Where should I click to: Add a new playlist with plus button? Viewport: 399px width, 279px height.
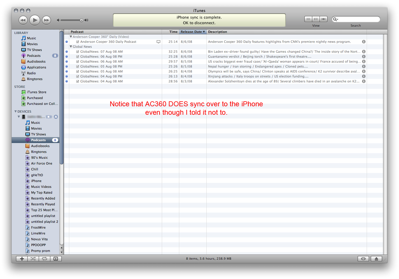click(22, 259)
